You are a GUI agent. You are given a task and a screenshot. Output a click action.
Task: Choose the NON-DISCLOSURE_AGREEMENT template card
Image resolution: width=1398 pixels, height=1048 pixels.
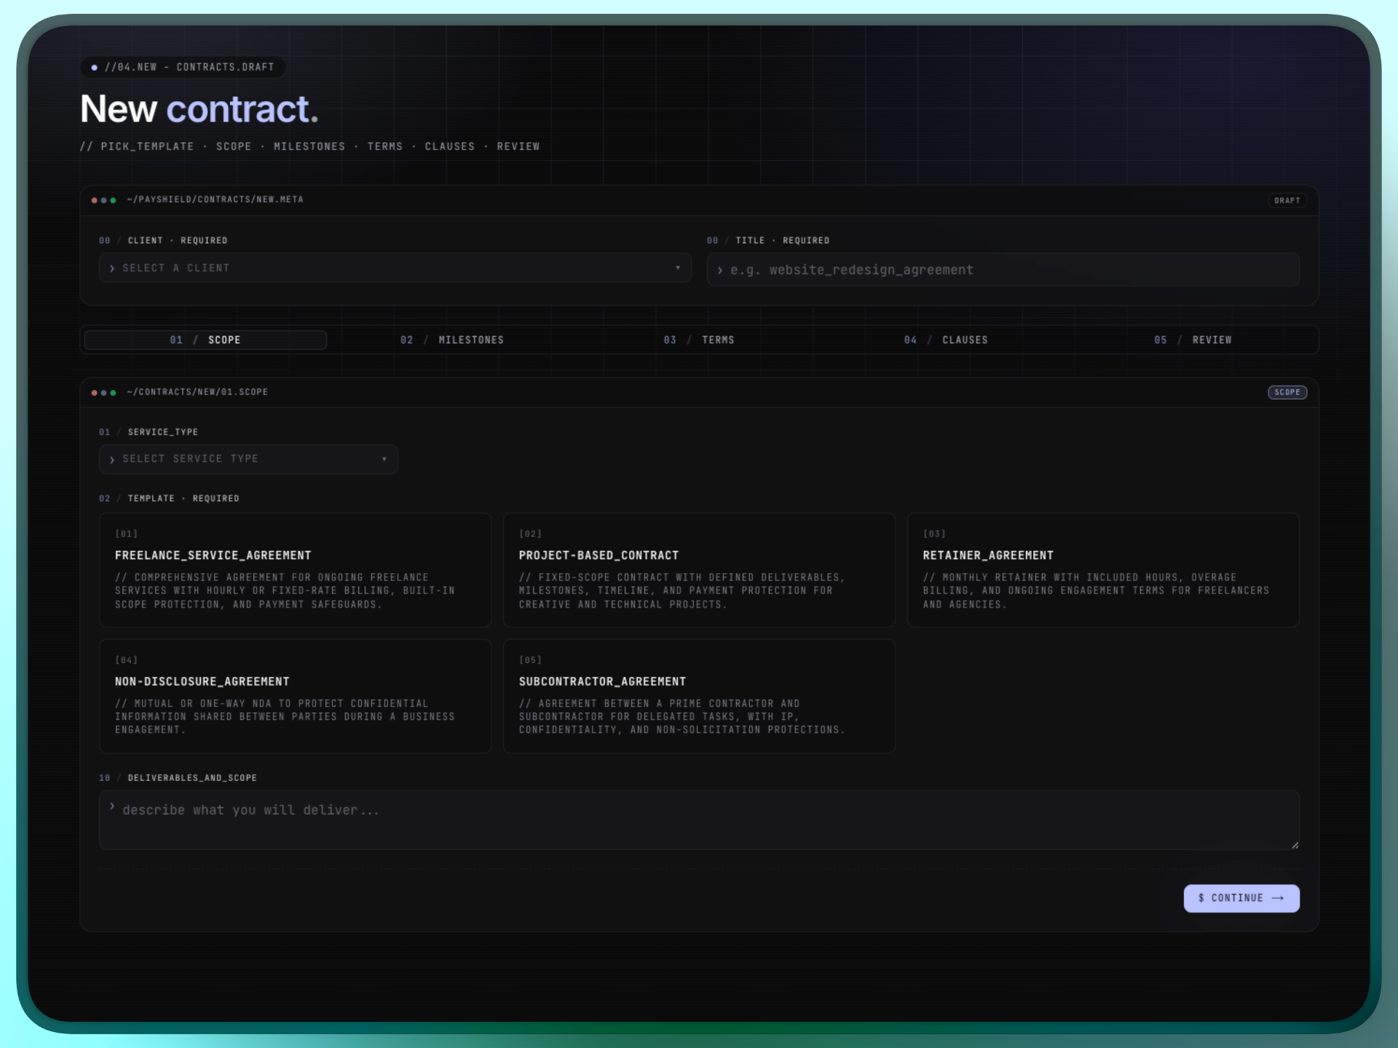coord(295,696)
